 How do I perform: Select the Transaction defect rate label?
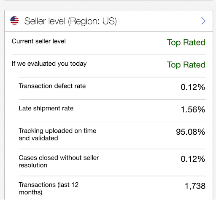click(x=52, y=86)
